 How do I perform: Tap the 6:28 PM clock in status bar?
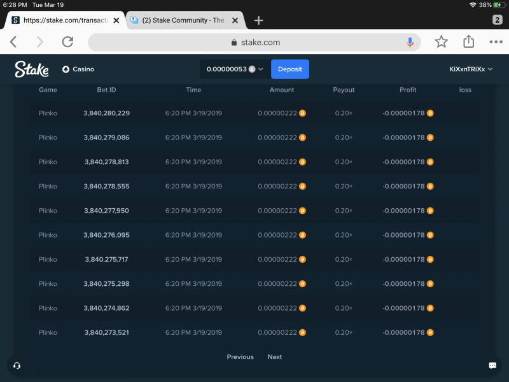[x=15, y=5]
